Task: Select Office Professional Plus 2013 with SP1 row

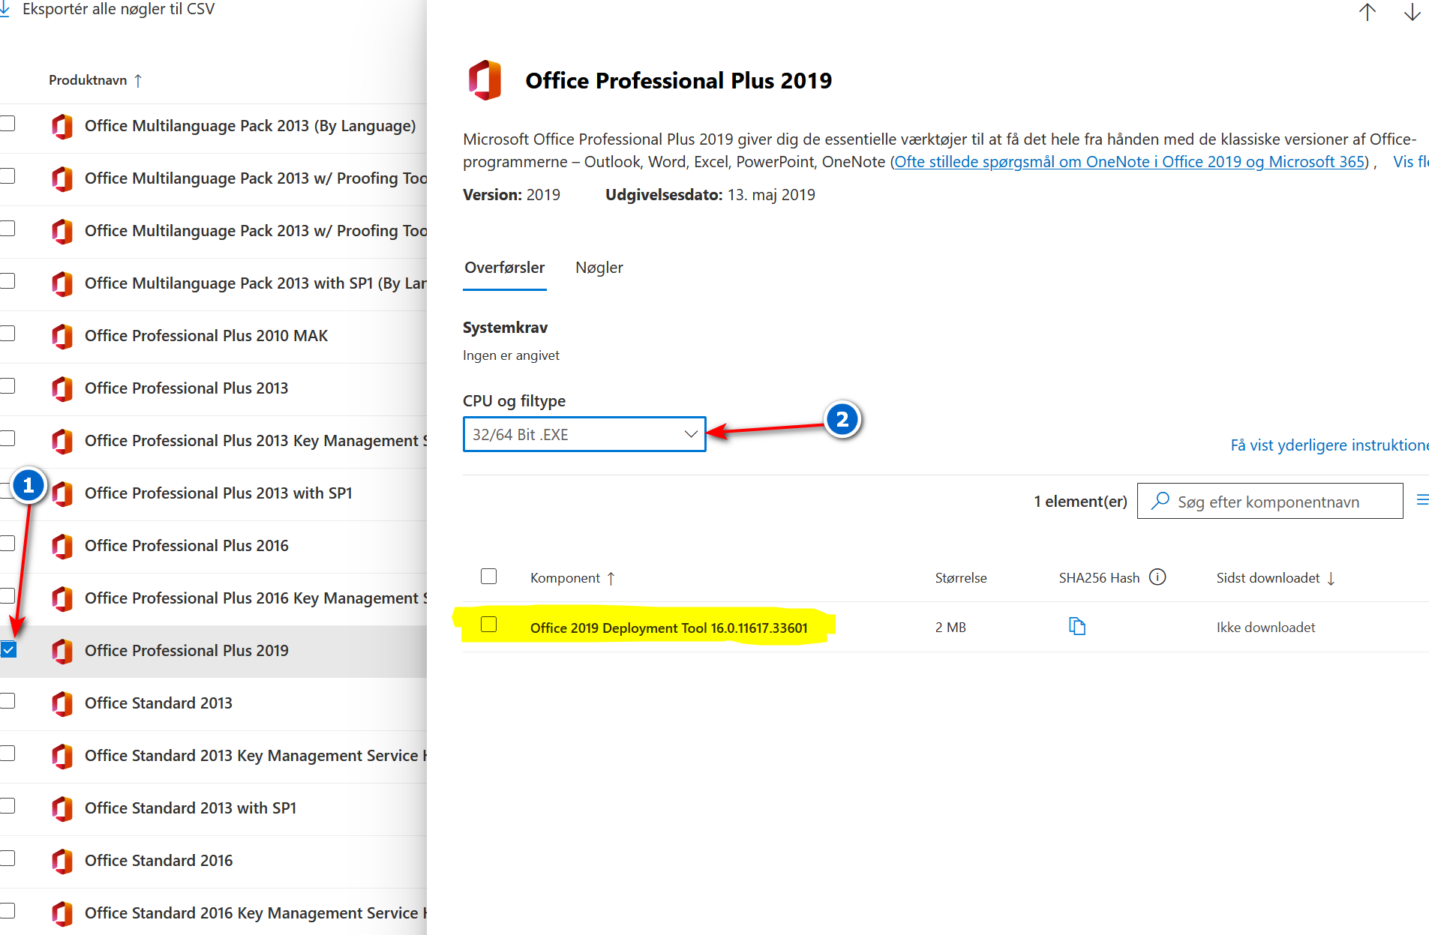Action: pyautogui.click(x=213, y=494)
